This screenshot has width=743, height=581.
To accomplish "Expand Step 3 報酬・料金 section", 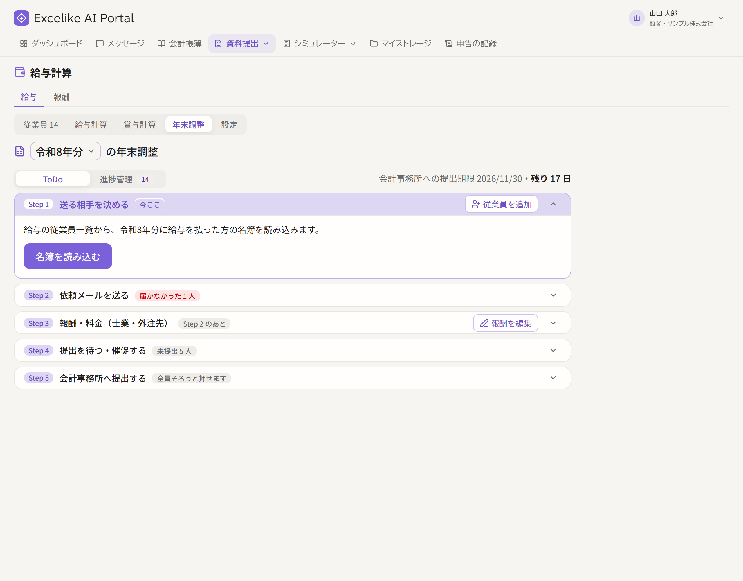I will tap(553, 323).
